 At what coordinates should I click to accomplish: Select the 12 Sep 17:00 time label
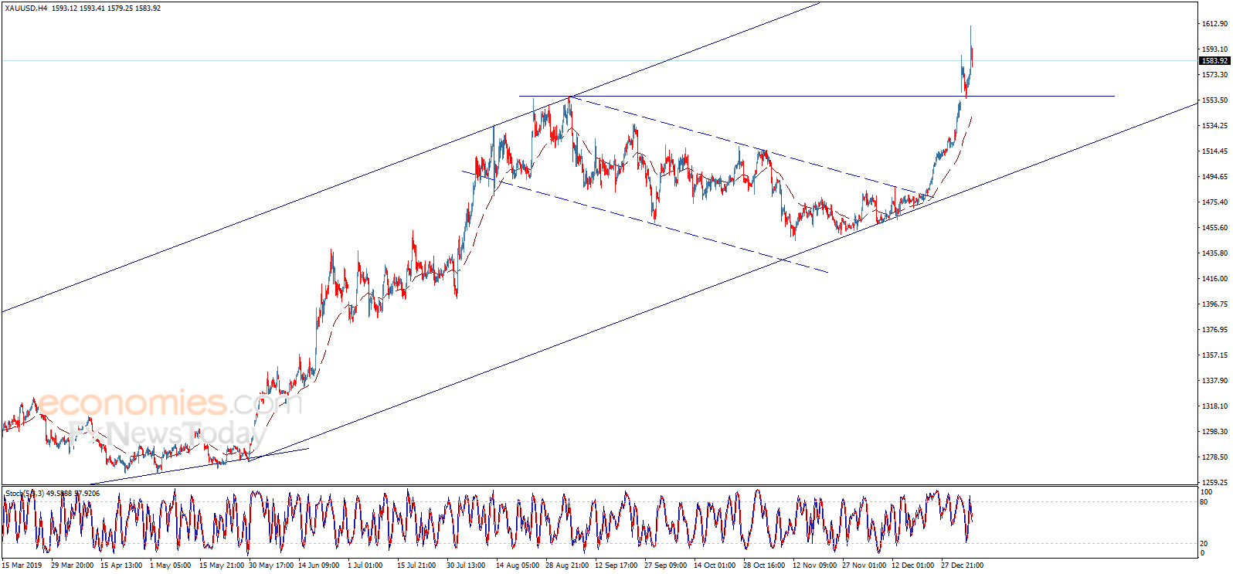(616, 566)
